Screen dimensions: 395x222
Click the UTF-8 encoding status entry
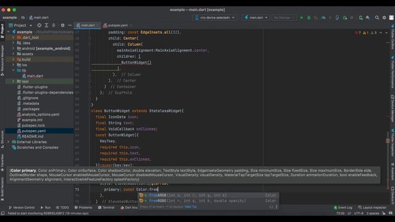coord(359,213)
